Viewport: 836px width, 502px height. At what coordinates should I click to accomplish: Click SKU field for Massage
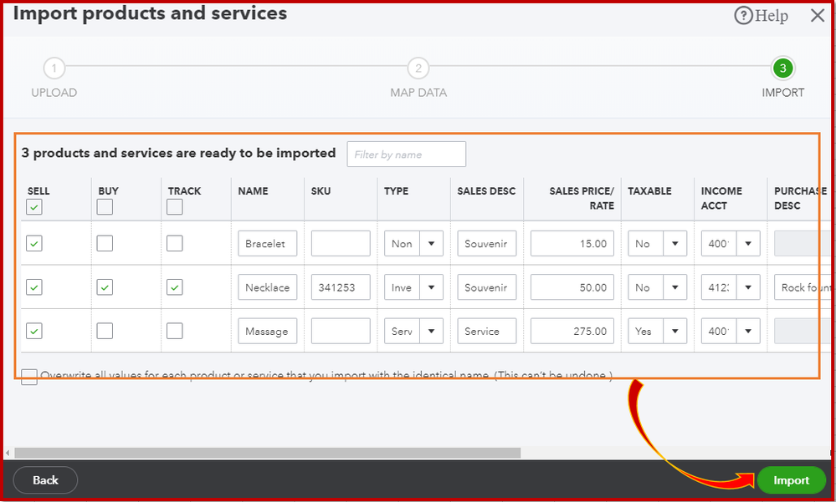pyautogui.click(x=341, y=331)
